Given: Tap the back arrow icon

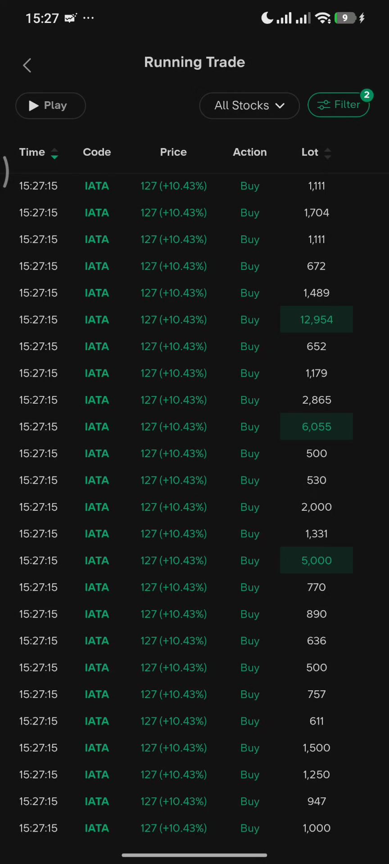Looking at the screenshot, I should tap(27, 65).
